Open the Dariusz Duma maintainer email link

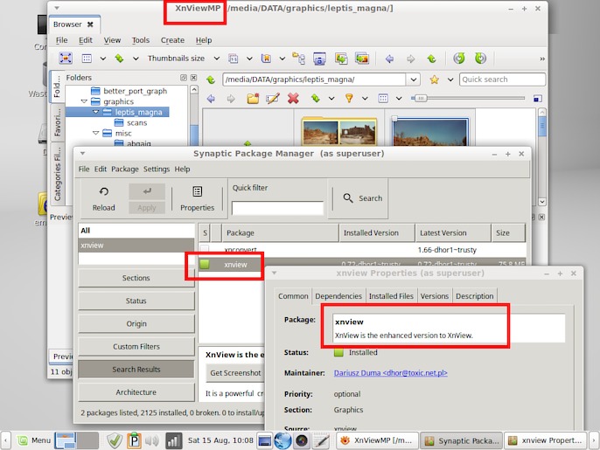pyautogui.click(x=390, y=373)
